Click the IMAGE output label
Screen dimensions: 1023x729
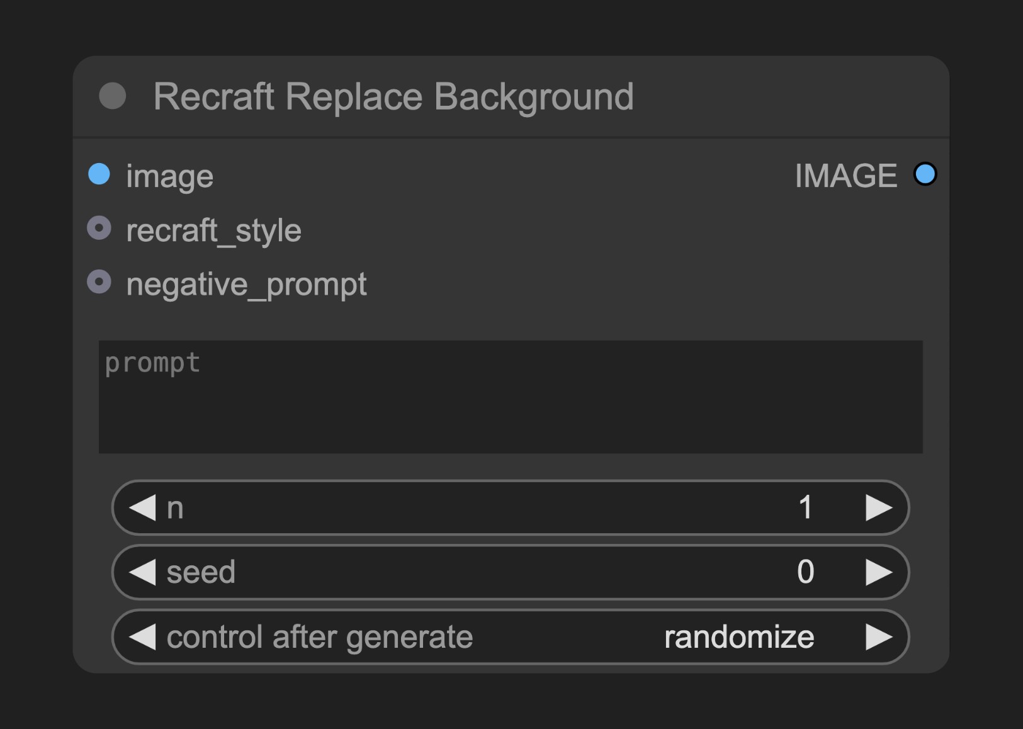pos(845,176)
